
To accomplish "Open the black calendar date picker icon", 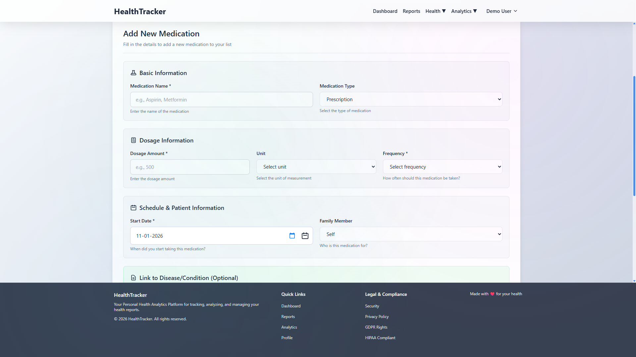I will pyautogui.click(x=305, y=236).
